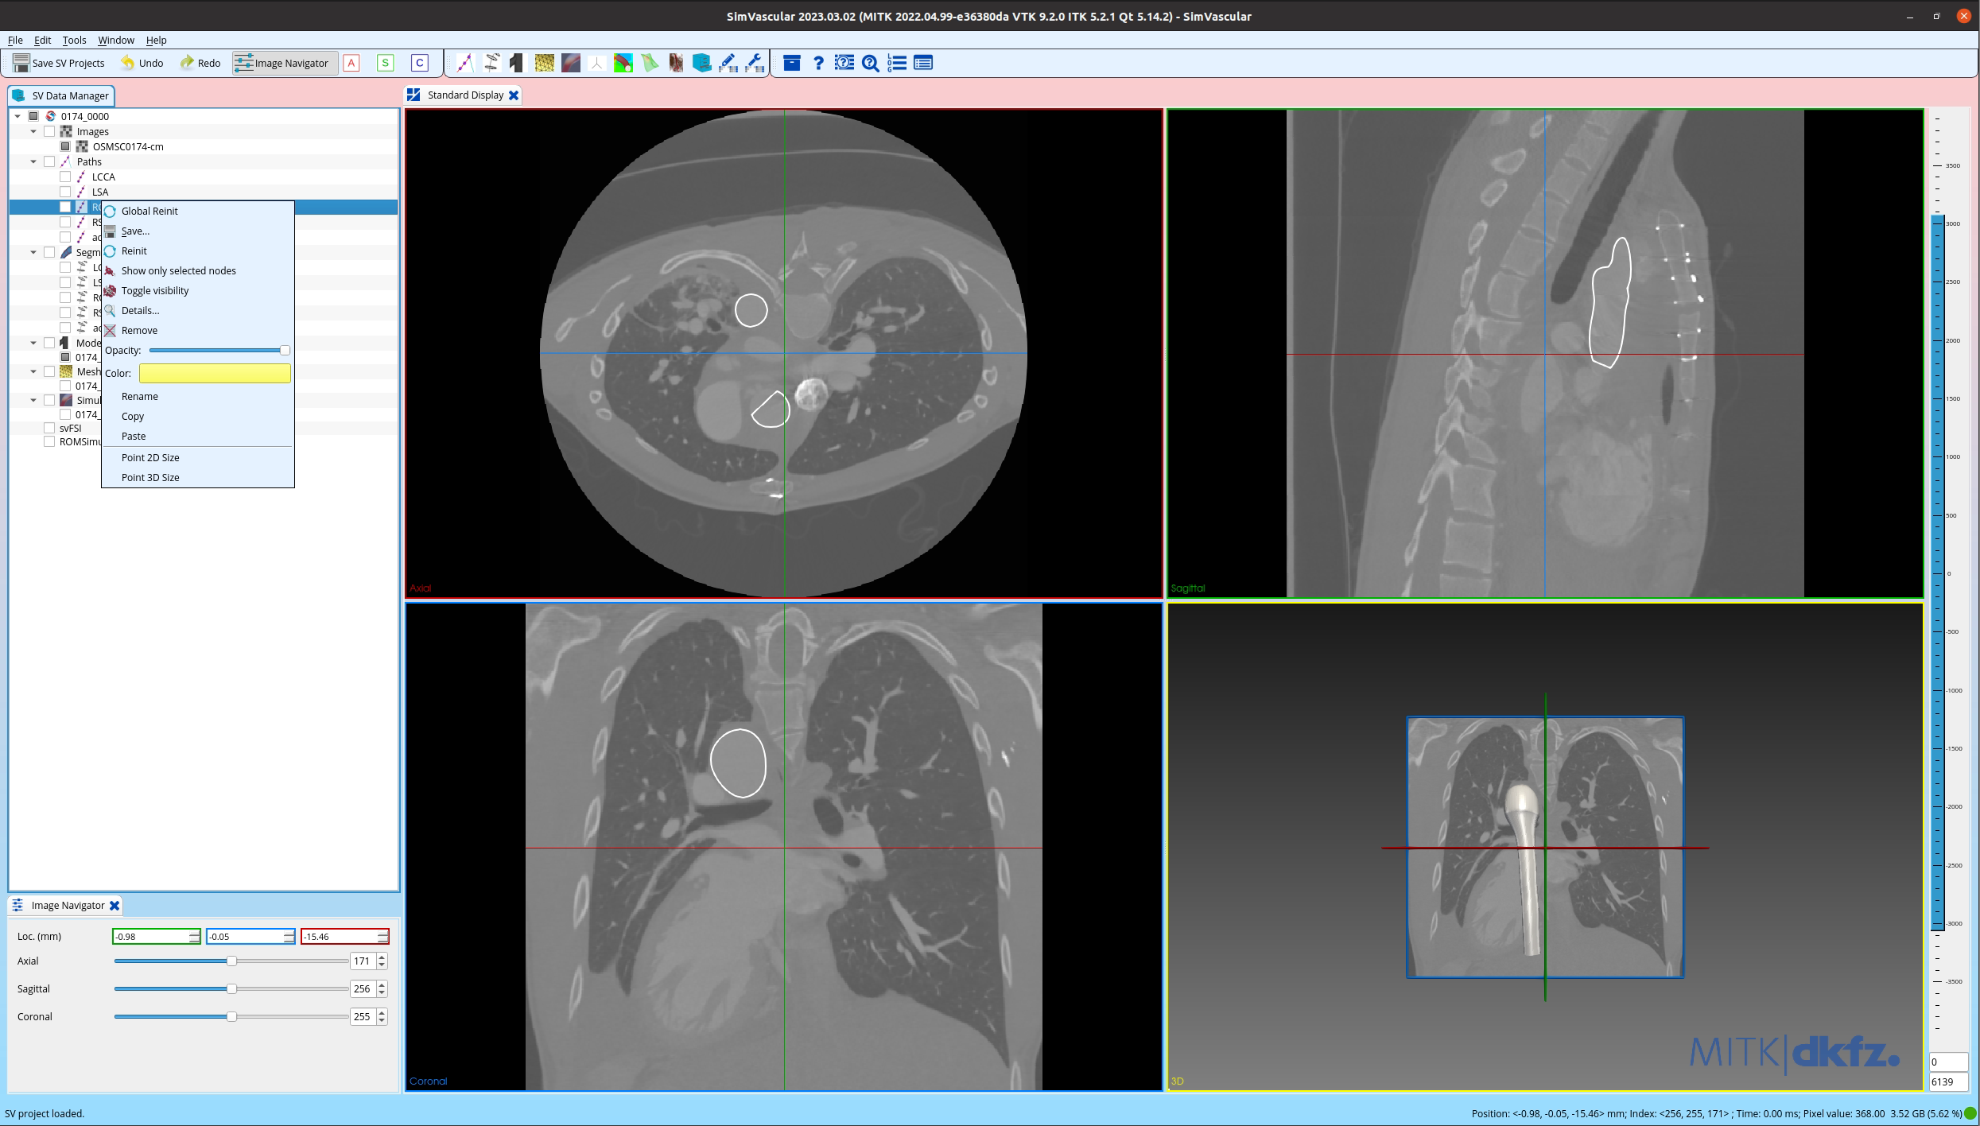
Task: Select Rename in the context menu
Action: [x=140, y=396]
